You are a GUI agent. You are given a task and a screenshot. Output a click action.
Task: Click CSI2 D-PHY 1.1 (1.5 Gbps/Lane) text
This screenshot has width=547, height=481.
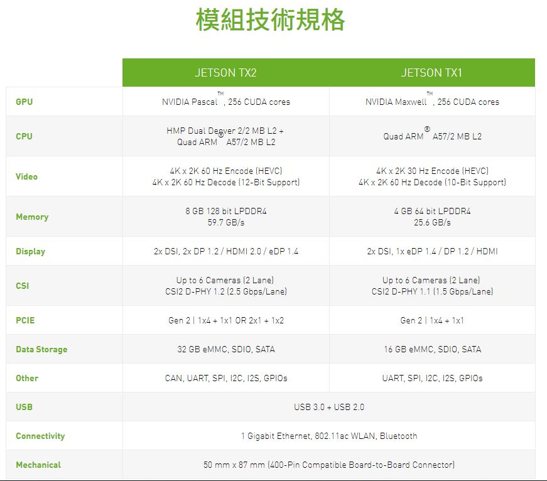tap(432, 291)
